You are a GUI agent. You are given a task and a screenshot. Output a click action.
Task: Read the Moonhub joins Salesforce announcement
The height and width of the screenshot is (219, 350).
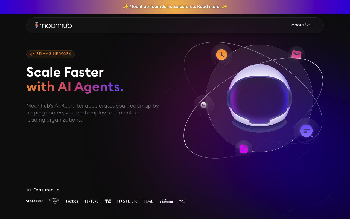tap(175, 7)
